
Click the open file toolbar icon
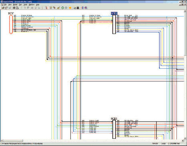point(3,8)
